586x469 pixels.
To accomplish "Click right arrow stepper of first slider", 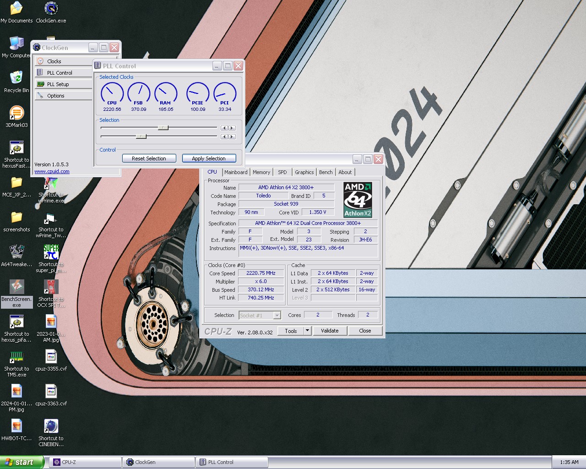I will pyautogui.click(x=232, y=128).
